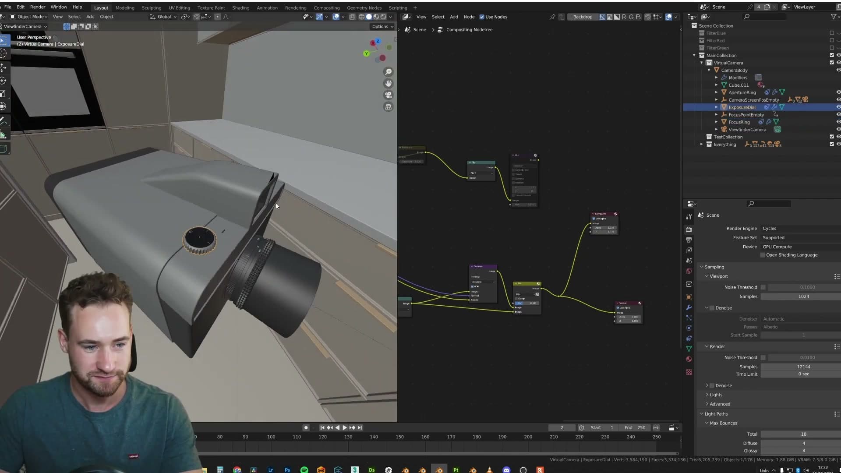Jump to timeline end frame
The height and width of the screenshot is (473, 841).
tap(360, 428)
